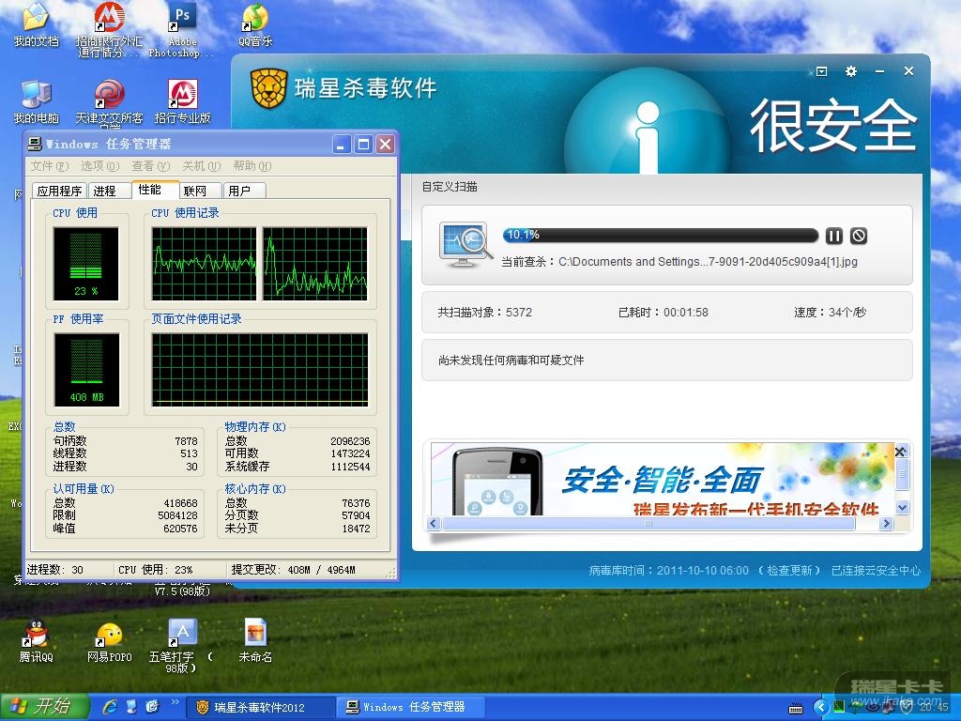This screenshot has height=721, width=961.
Task: Pause the Rising antivirus scan
Action: click(x=834, y=236)
